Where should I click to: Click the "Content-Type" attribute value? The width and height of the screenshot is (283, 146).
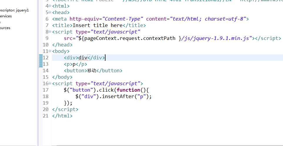pyautogui.click(x=123, y=19)
